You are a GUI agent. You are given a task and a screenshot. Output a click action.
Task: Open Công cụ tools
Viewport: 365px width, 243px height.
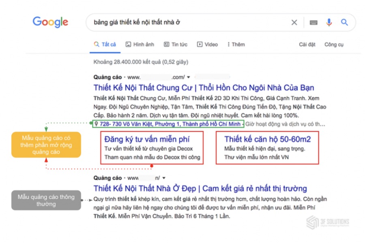(334, 45)
